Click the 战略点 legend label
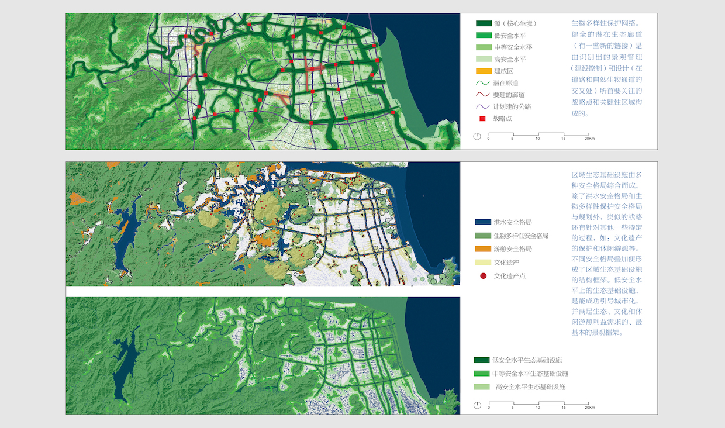 (502, 119)
